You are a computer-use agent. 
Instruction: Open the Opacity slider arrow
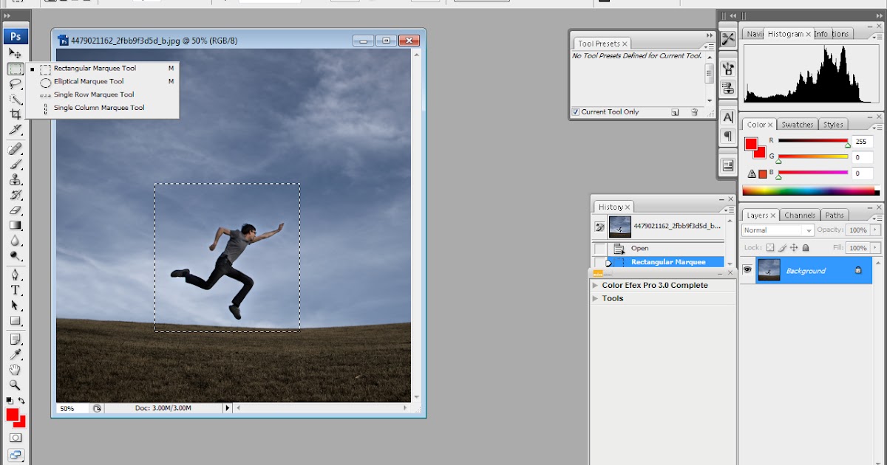coord(877,230)
